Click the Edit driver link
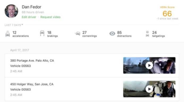 click(x=29, y=17)
